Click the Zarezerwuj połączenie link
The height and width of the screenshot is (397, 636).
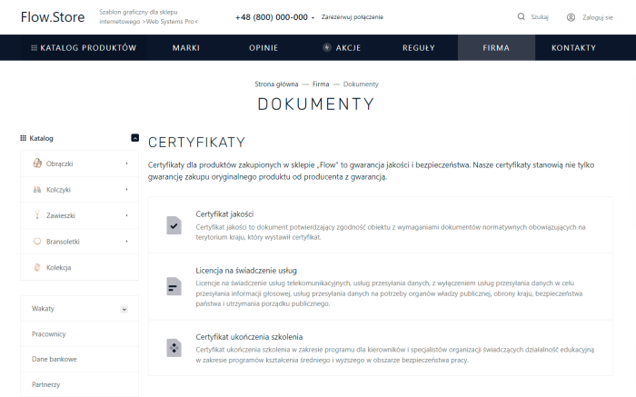click(x=353, y=17)
